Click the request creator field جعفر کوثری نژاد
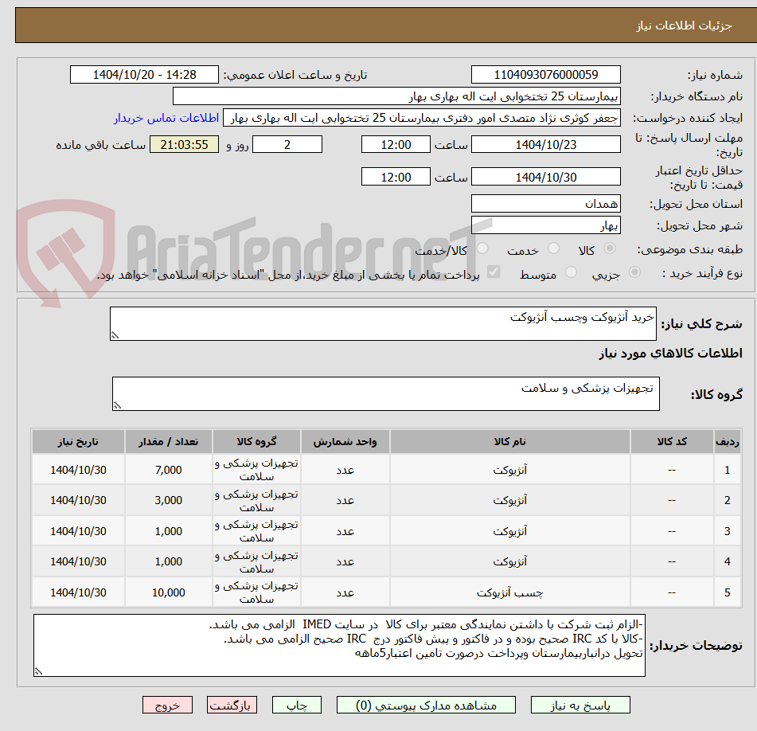Screen dimensions: 757x731 pyautogui.click(x=421, y=118)
